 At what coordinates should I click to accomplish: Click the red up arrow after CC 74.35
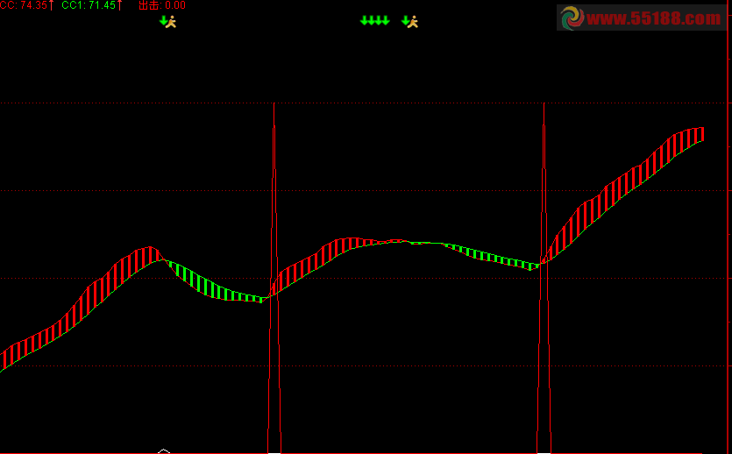[52, 5]
